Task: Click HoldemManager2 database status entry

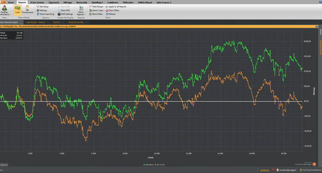Action: pos(286,170)
